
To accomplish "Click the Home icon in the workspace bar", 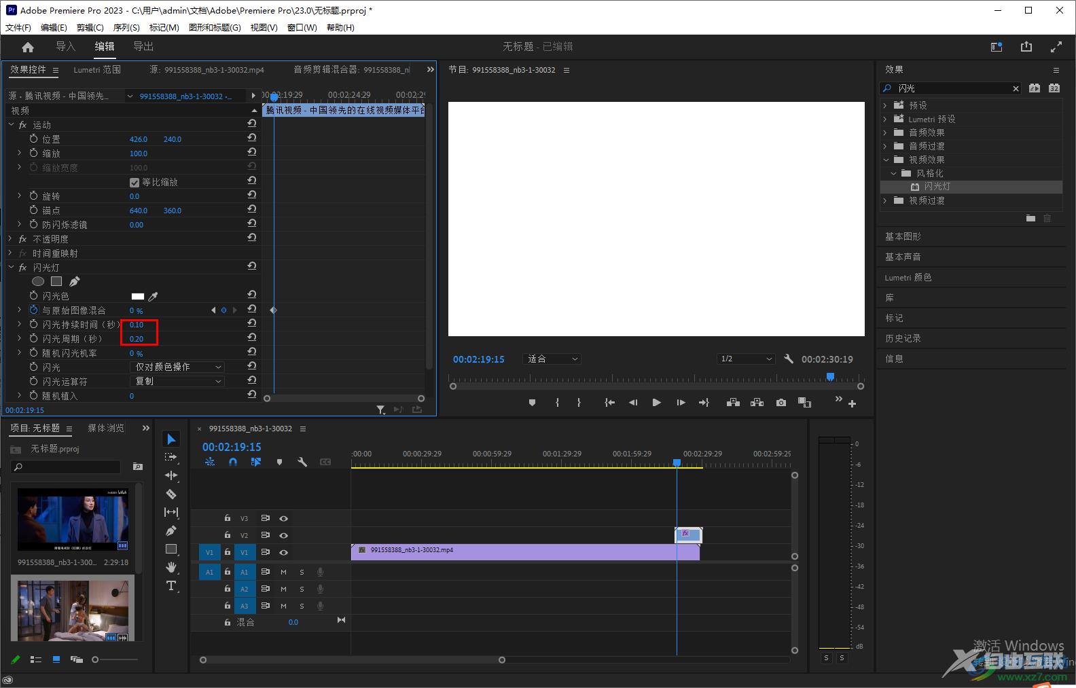I will pyautogui.click(x=28, y=47).
